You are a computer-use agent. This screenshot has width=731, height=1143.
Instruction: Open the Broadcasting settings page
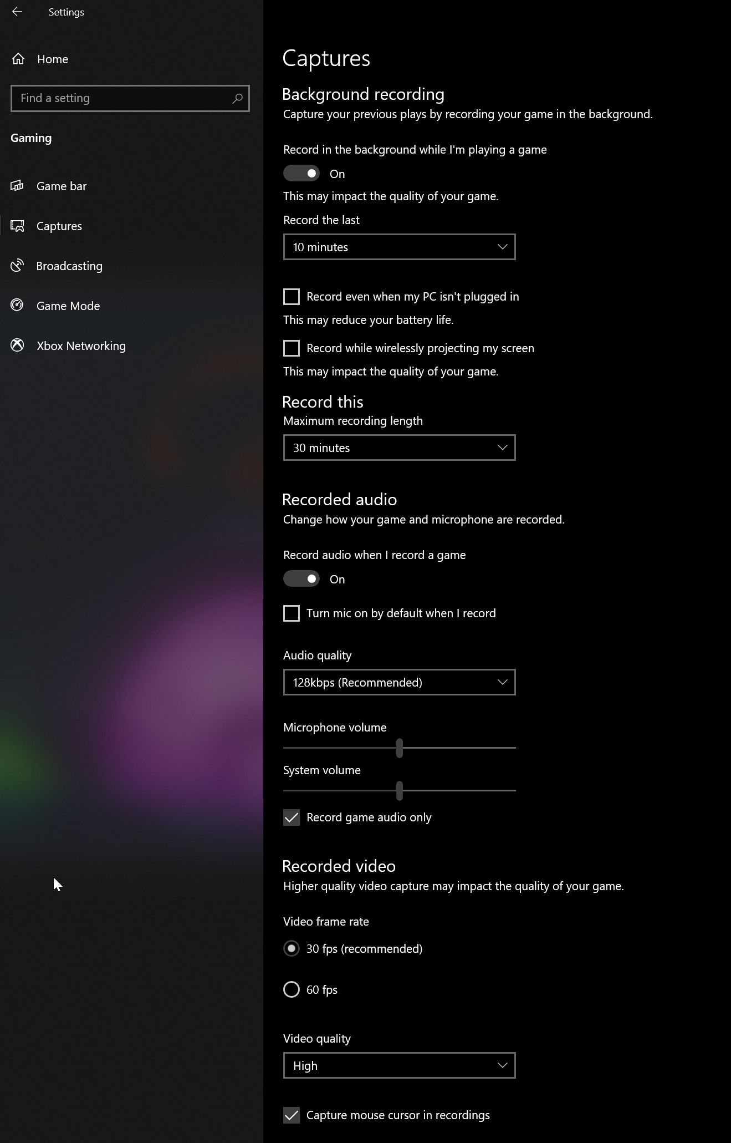point(69,266)
